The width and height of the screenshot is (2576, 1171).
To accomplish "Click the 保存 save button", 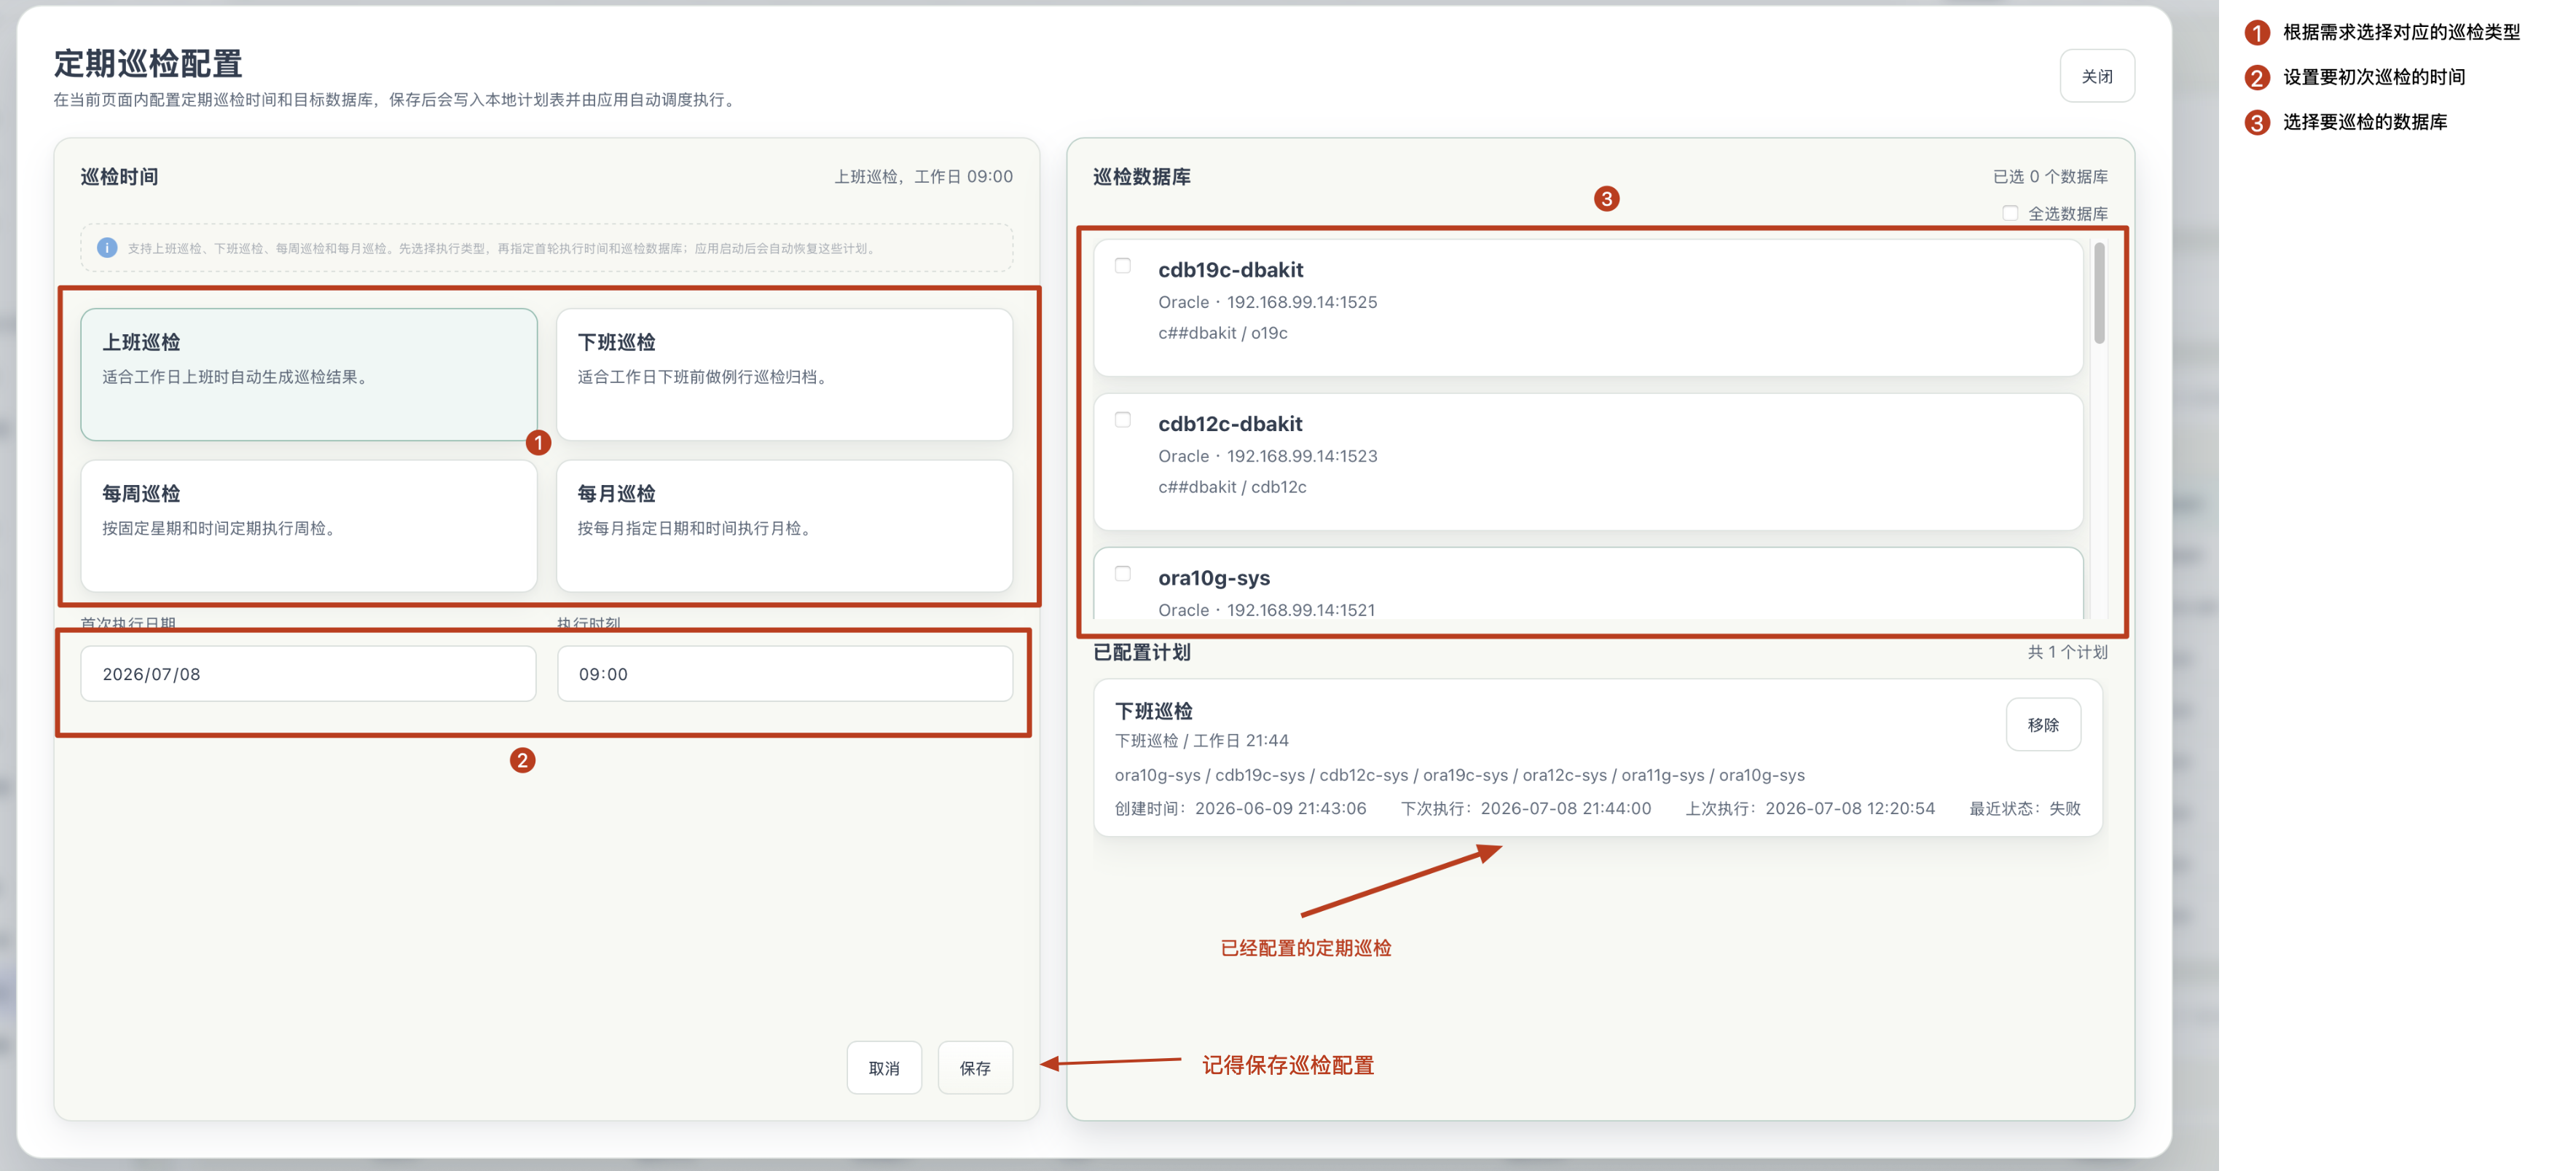I will 975,1068.
